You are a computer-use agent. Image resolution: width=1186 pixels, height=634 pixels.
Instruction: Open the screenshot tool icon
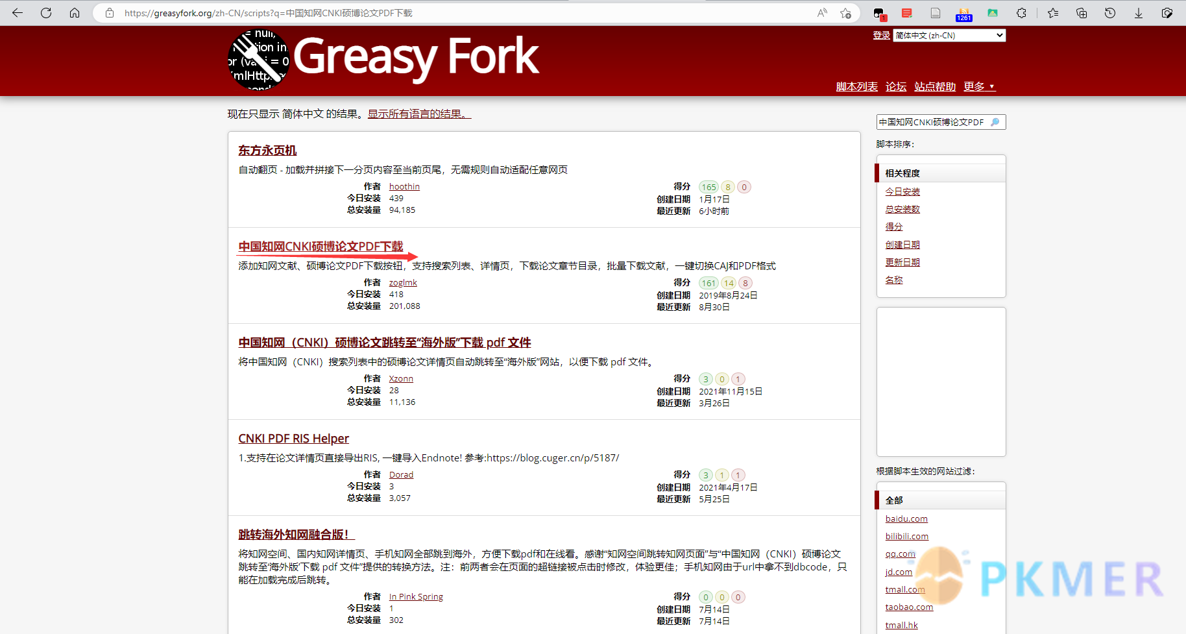tap(1167, 13)
